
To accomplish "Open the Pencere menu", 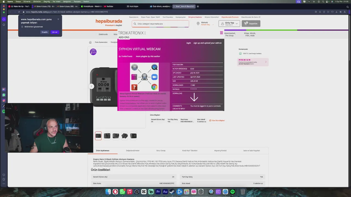I will click(77, 1).
